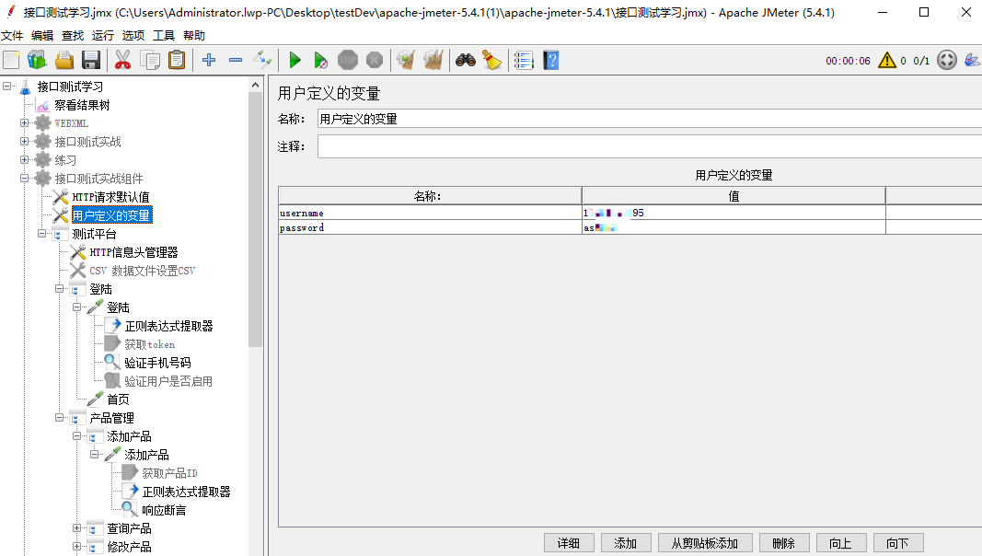Open the 运行 menu
The width and height of the screenshot is (982, 556).
(x=103, y=36)
